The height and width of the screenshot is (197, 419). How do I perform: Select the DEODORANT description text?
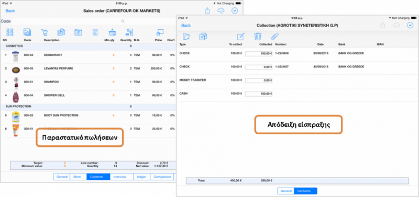(53, 55)
